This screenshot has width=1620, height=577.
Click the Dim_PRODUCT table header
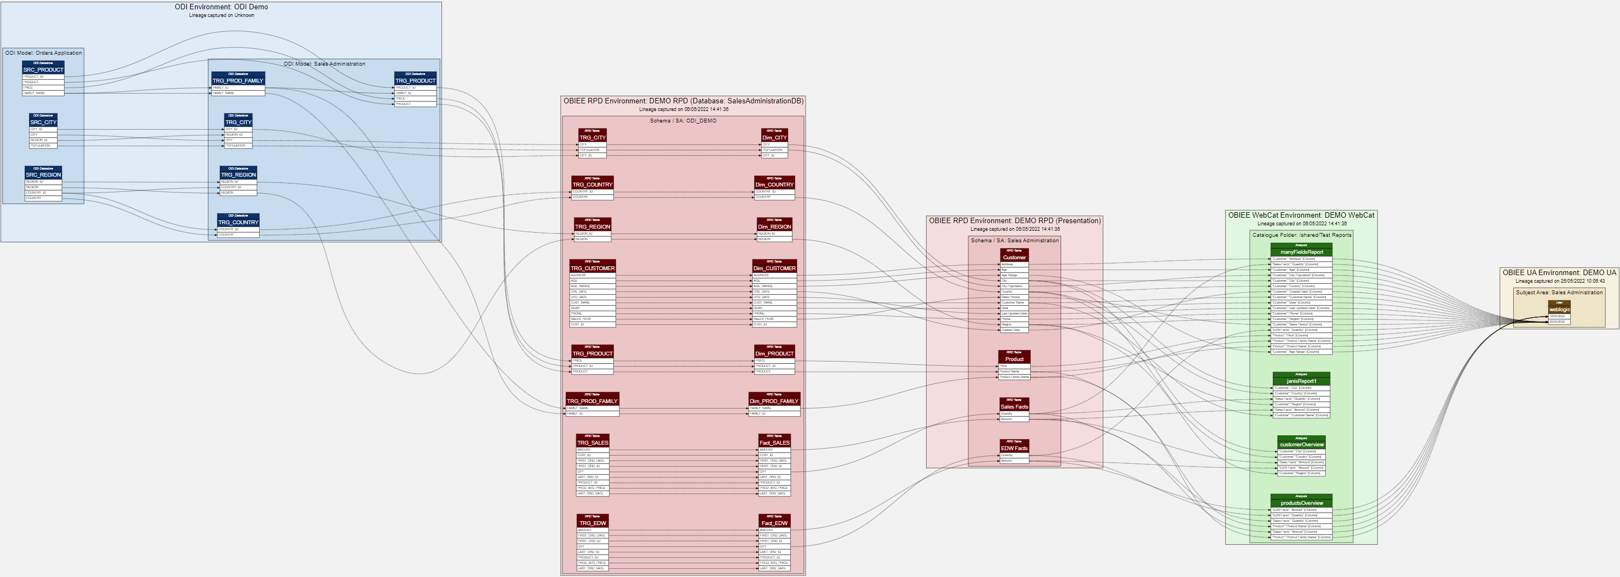pos(774,353)
